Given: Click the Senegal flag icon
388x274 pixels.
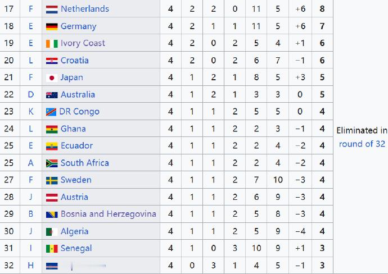Looking at the screenshot, I should (52, 249).
